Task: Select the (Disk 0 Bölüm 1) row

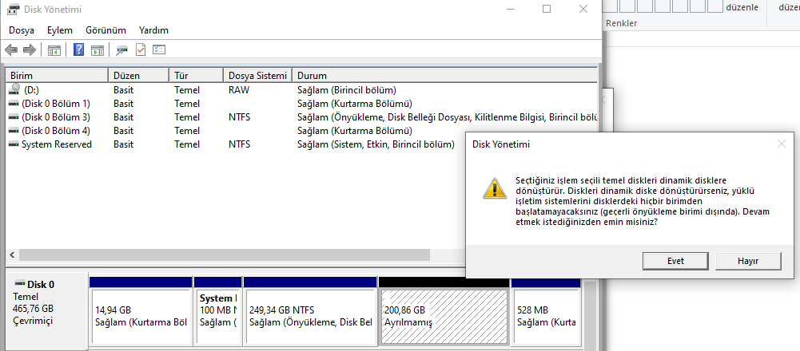Action: (x=301, y=104)
